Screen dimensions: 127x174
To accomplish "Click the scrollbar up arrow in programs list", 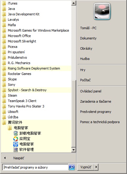I will click(x=73, y=3).
